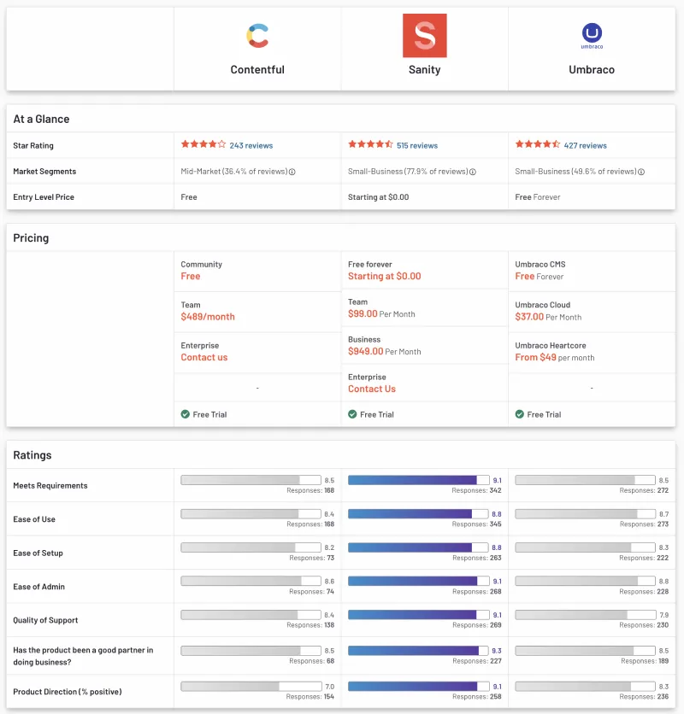
Task: Click Umbraco Ease of Admin bar 8.8
Action: coord(586,581)
